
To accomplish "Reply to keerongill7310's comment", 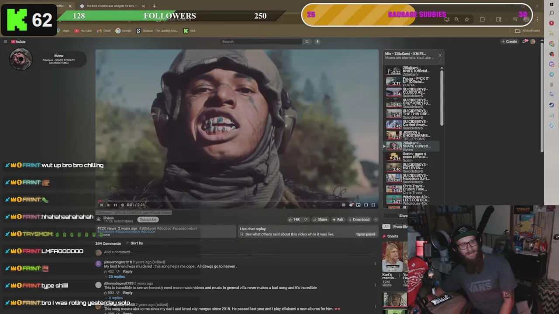I will coord(128,272).
